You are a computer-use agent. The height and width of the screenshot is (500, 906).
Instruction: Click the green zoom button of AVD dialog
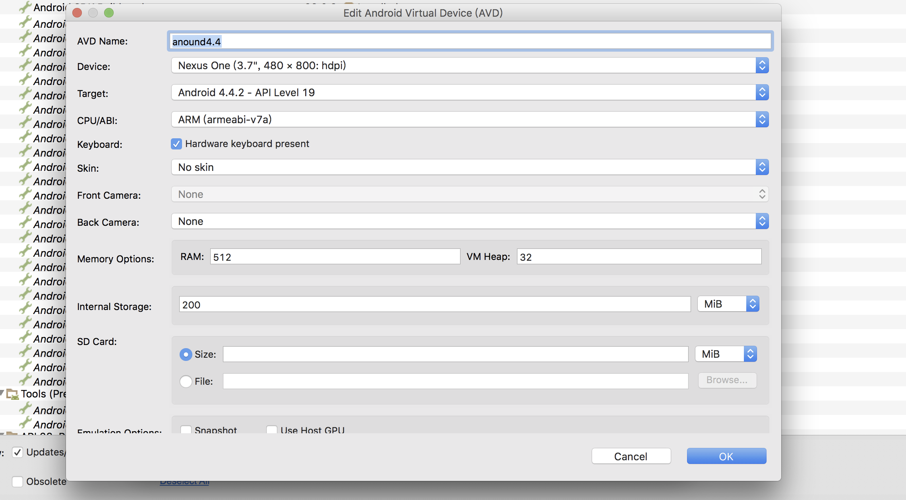point(109,13)
